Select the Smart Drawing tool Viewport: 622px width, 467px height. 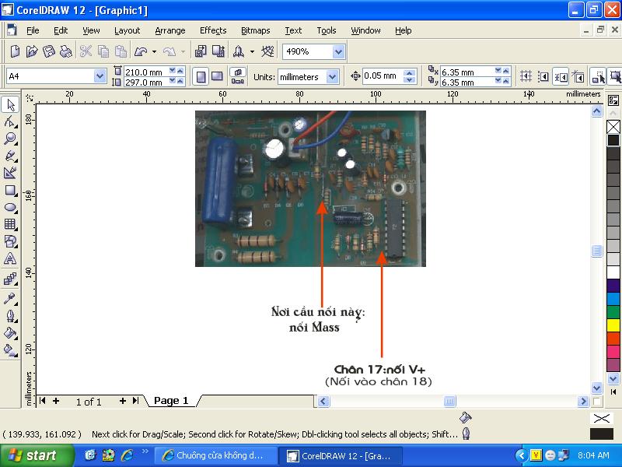[10, 173]
